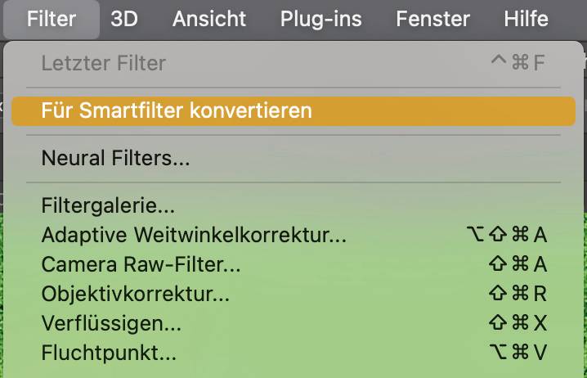Click the orange highlighted menu row
The height and width of the screenshot is (378, 587).
293,111
